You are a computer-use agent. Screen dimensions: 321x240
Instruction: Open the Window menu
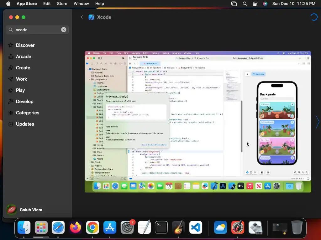pyautogui.click(x=81, y=3)
